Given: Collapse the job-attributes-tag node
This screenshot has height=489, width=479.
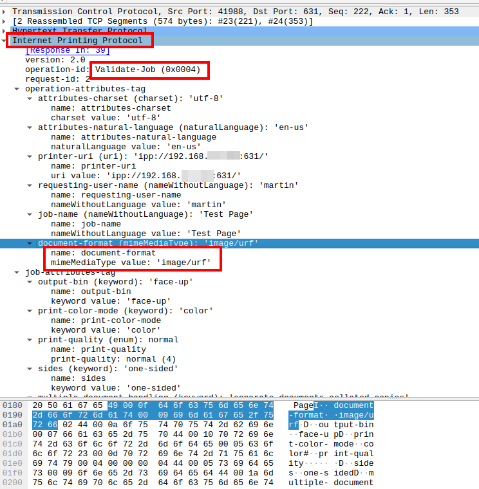Looking at the screenshot, I should [17, 272].
